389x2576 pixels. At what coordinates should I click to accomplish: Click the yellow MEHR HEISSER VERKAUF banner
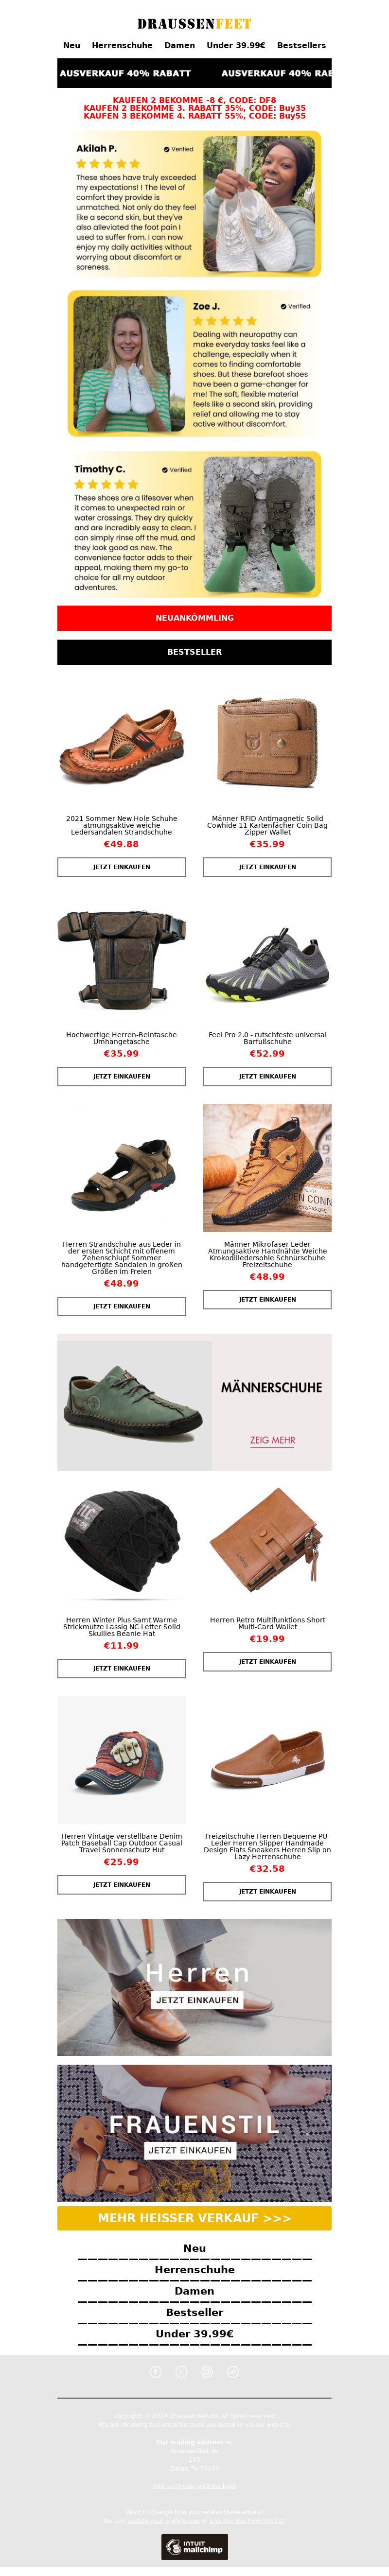pos(194,2217)
